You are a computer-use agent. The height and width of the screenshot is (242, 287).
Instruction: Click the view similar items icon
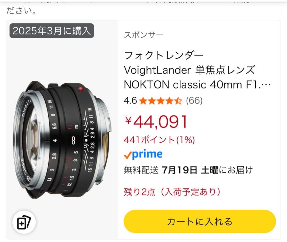[24, 222]
